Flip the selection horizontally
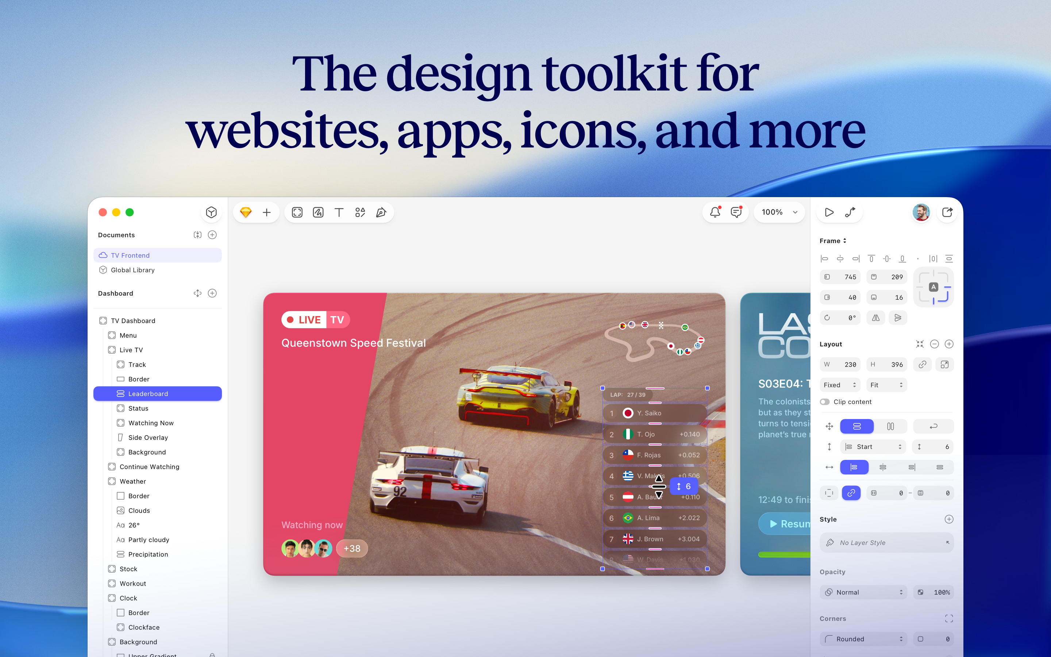Image resolution: width=1051 pixels, height=657 pixels. point(875,318)
